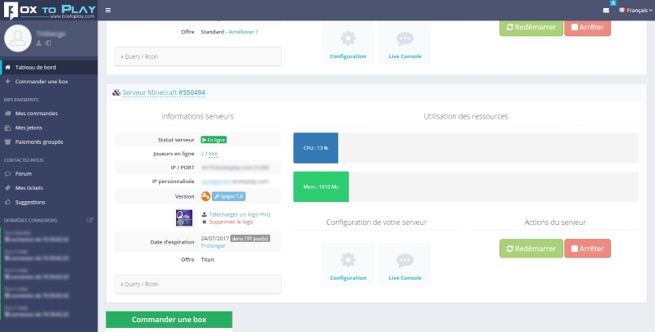Open the mail envelope notifications
The width and height of the screenshot is (655, 332).
click(x=606, y=11)
